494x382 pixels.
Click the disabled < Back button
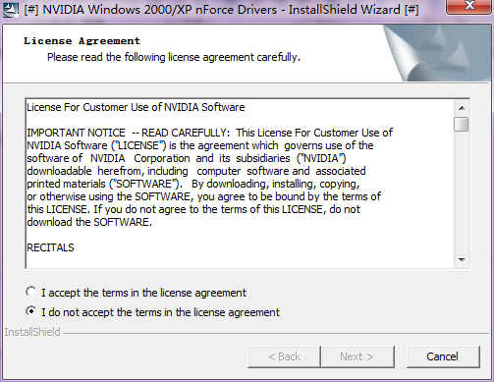pos(284,356)
